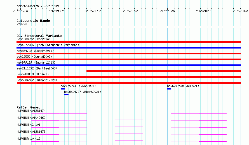Viewport: 249px width, 145px height.
Task: Click the MLPH|NR_104019 transcript label
Action: pos(29,139)
